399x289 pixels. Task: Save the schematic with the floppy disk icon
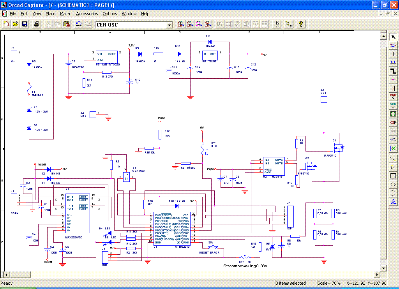[x=25, y=24]
